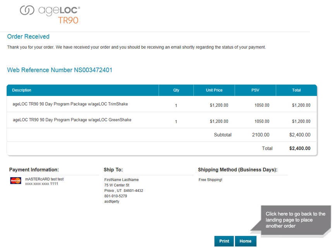Screen dimensions: 334x248
Task: Click the ageLOC TR90 logo
Action: 50,15
